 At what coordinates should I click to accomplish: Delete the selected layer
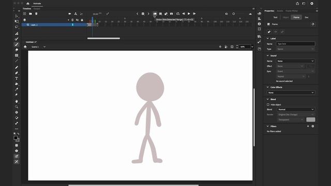pyautogui.click(x=36, y=14)
